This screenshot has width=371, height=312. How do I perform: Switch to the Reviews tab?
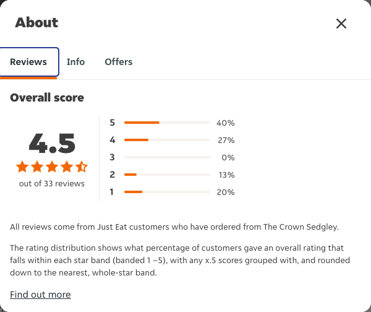click(28, 62)
